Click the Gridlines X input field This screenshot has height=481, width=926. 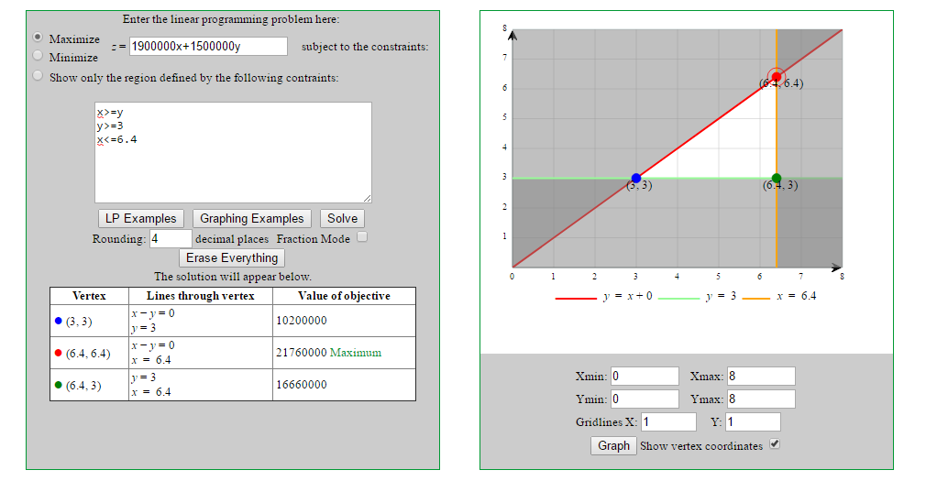[x=668, y=421]
